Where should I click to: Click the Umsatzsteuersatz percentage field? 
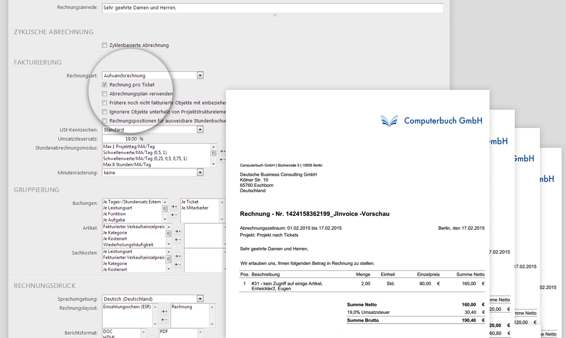(120, 139)
